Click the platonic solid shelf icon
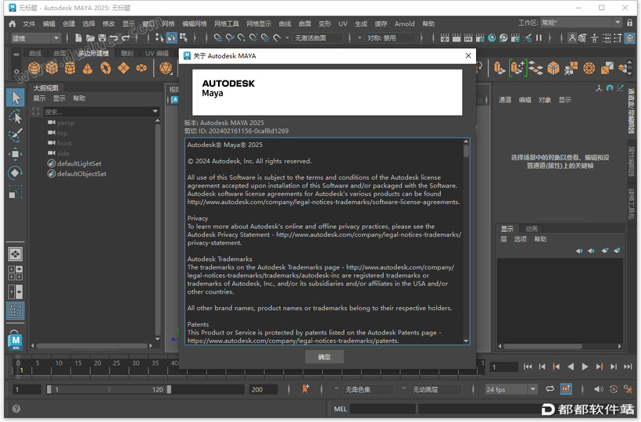The width and height of the screenshot is (641, 422). pos(166,68)
